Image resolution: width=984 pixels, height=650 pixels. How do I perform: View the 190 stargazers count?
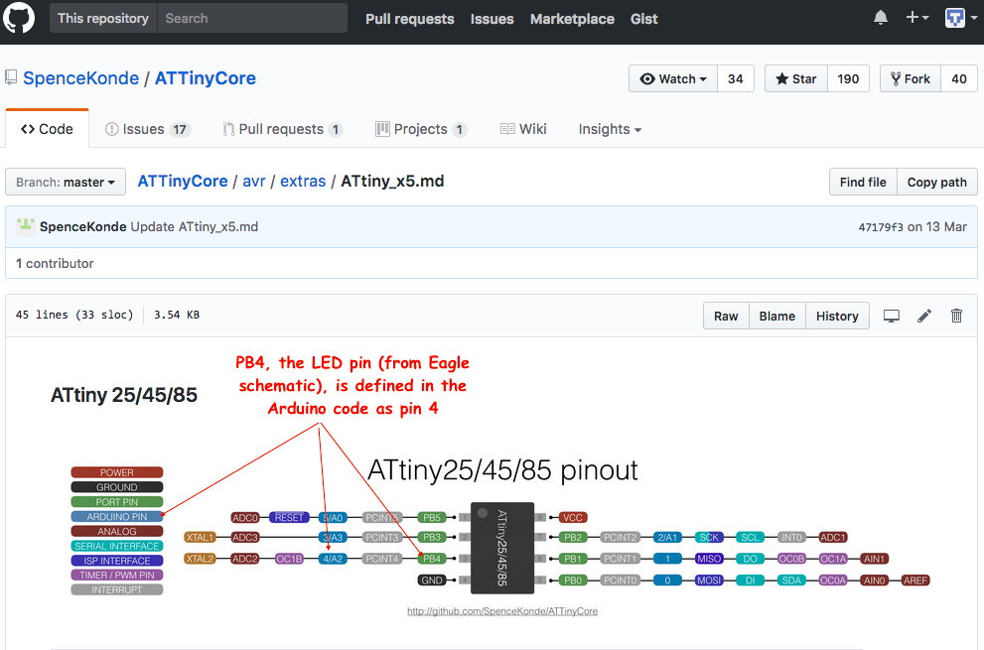[x=848, y=78]
